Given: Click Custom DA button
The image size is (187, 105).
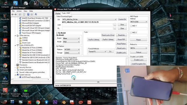Looking at the screenshot, I should (122, 19).
